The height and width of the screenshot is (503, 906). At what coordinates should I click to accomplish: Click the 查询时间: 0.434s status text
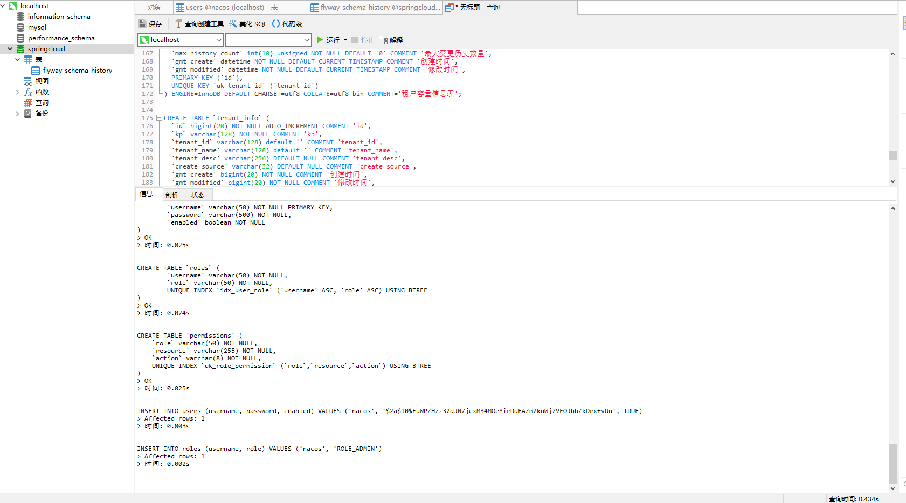tap(854, 499)
